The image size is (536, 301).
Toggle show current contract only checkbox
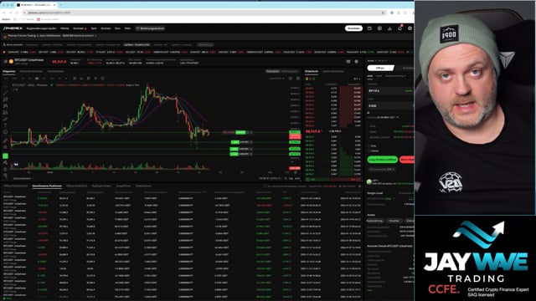pos(265,186)
